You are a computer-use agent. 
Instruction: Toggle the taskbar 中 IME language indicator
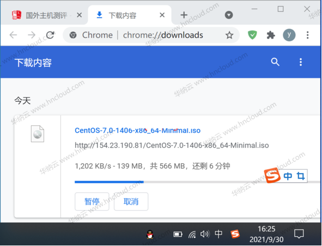218,234
